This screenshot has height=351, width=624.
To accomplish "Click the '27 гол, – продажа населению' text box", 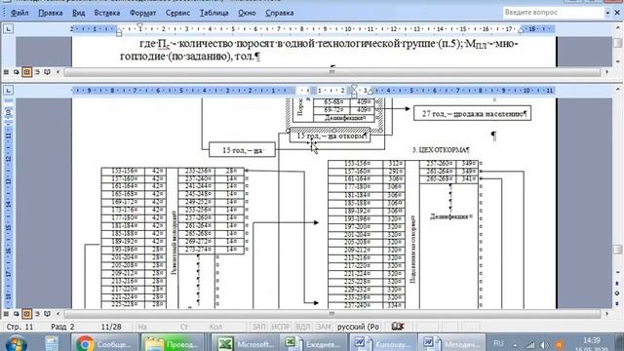I will click(472, 113).
